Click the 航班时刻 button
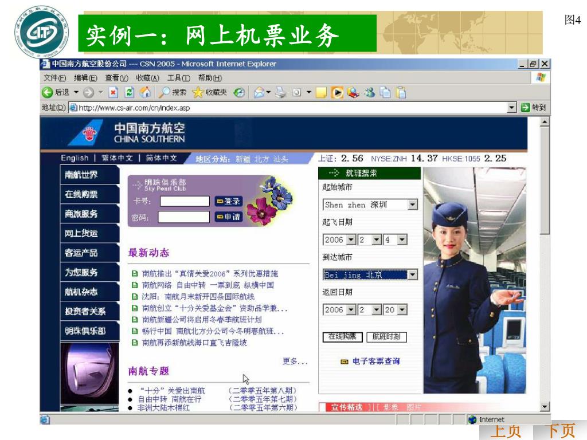The image size is (587, 440). tap(386, 337)
